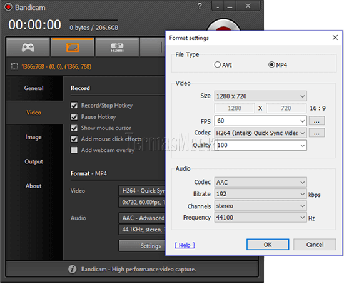Image resolution: width=344 pixels, height=284 pixels.
Task: Open the General tab in the sidebar
Action: point(34,88)
